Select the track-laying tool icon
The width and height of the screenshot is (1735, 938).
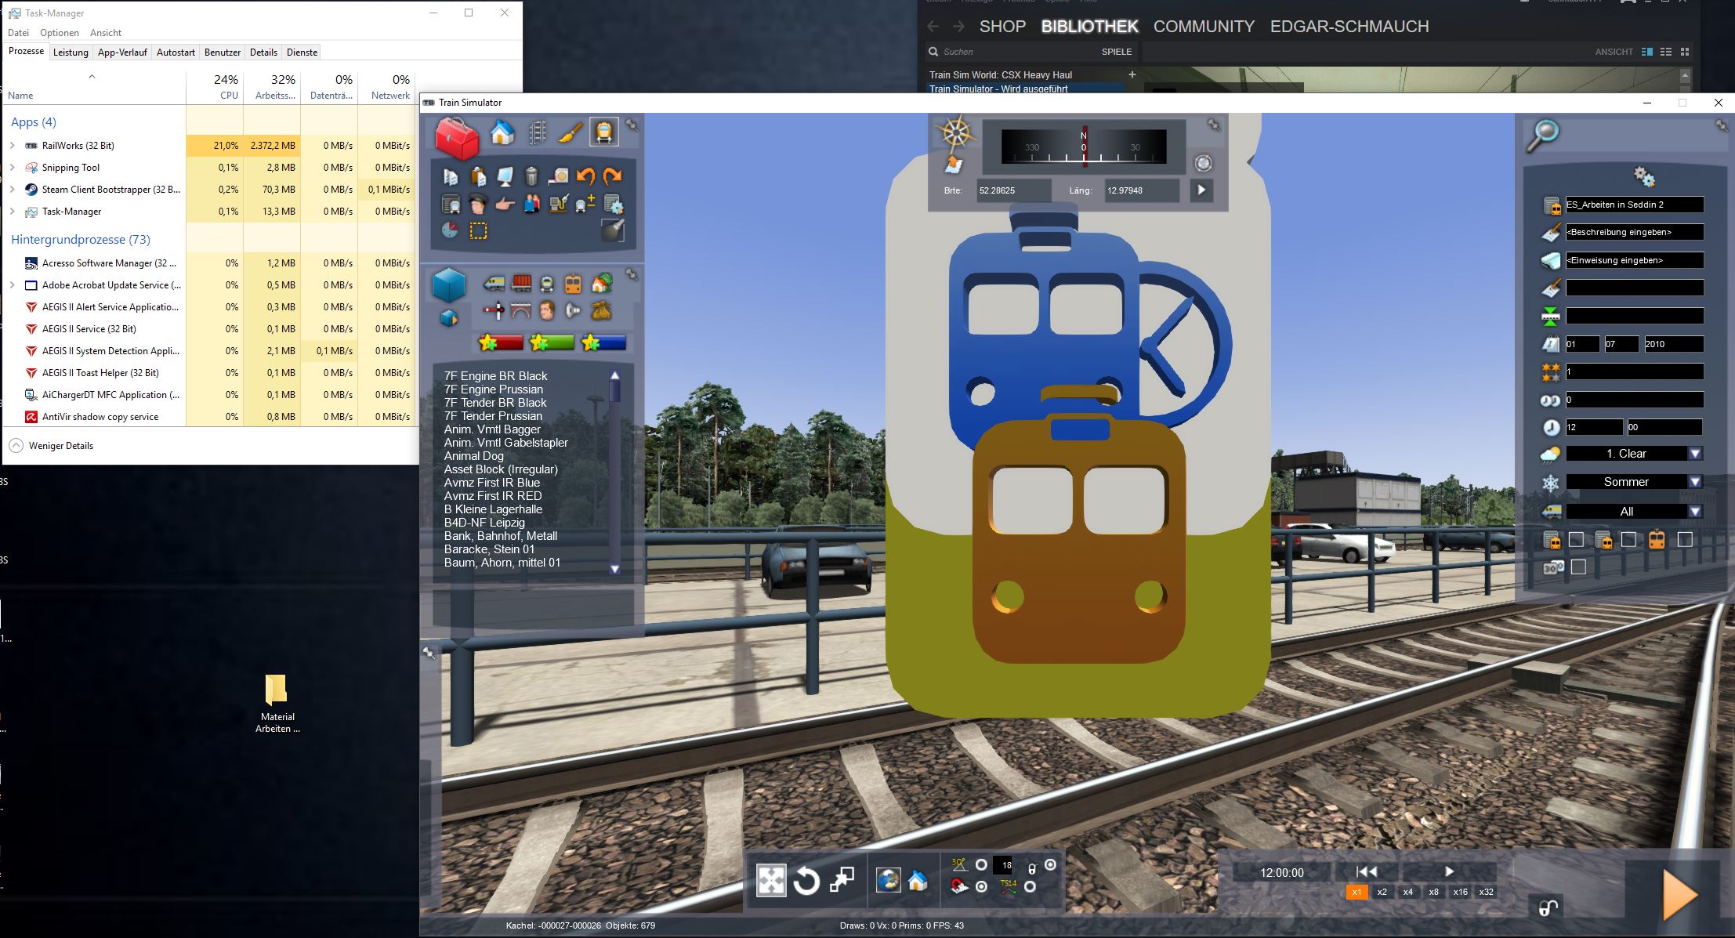(538, 132)
